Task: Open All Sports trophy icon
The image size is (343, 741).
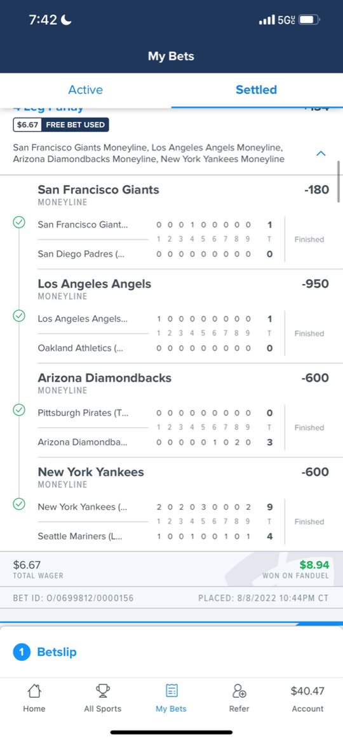Action: [x=102, y=691]
